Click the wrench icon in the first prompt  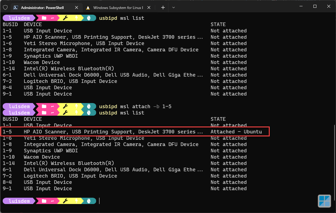pos(65,18)
